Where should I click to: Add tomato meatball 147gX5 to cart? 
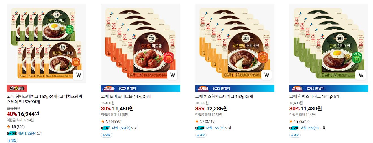(x=172, y=75)
